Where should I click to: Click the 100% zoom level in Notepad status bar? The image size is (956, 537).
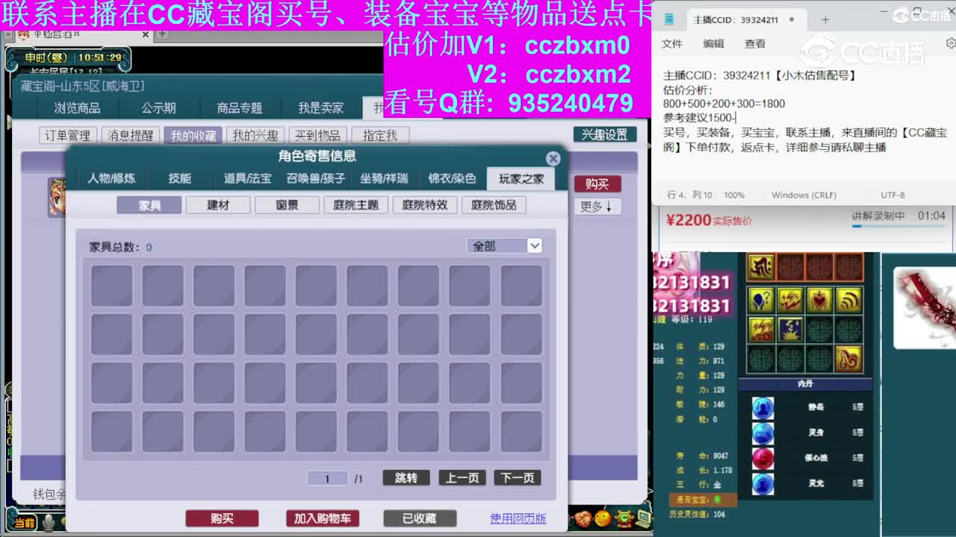pyautogui.click(x=734, y=195)
